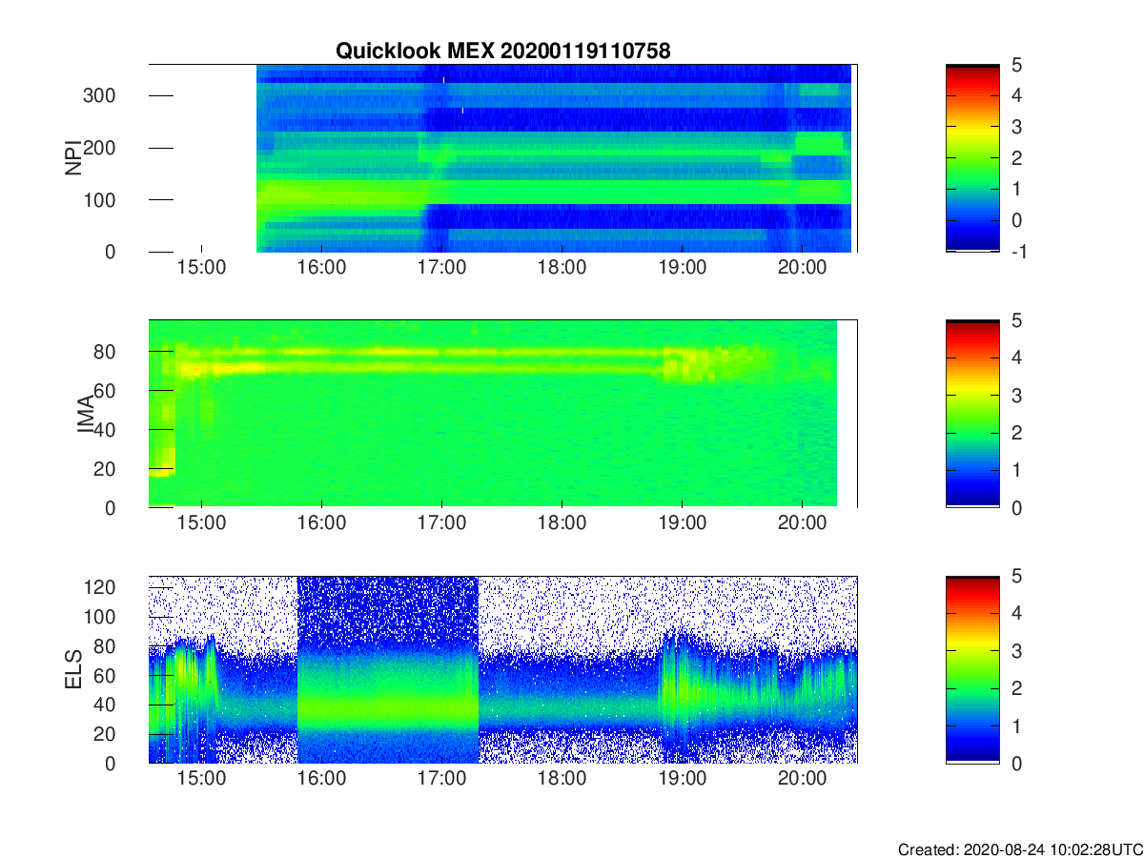The width and height of the screenshot is (1144, 858).
Task: Click the IMA panel colorbar
Action: click(x=972, y=414)
